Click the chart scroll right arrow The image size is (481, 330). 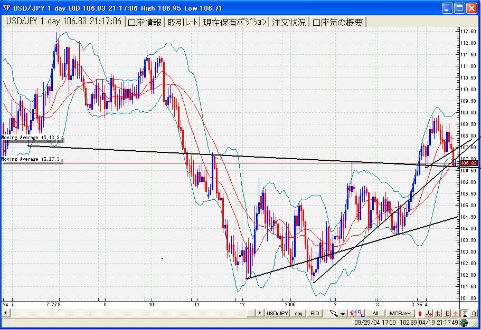(x=260, y=313)
